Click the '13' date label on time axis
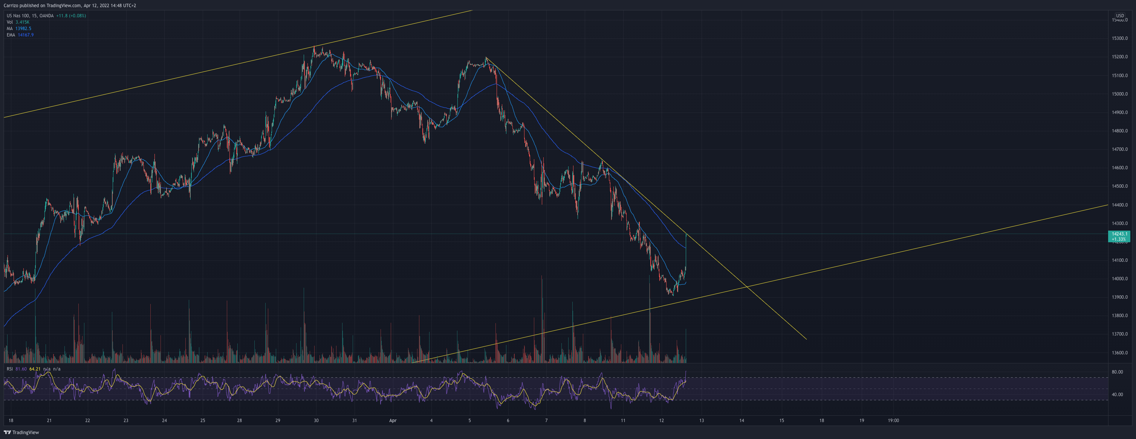 [x=702, y=421]
